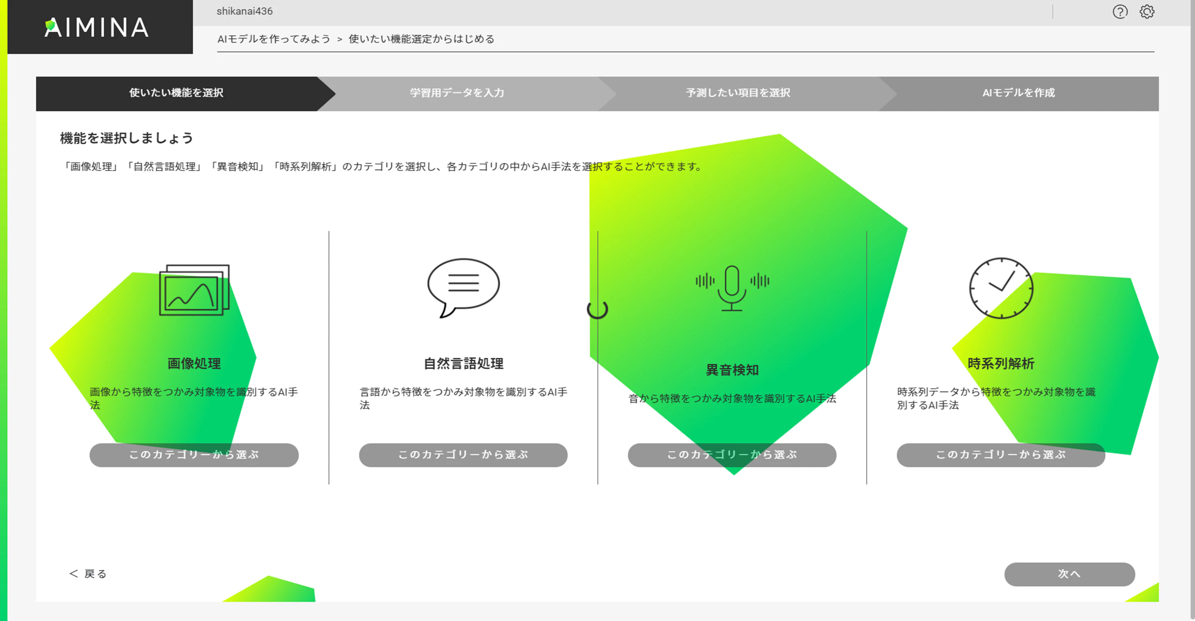Click the 画像処理 category title
This screenshot has width=1195, height=621.
point(194,363)
